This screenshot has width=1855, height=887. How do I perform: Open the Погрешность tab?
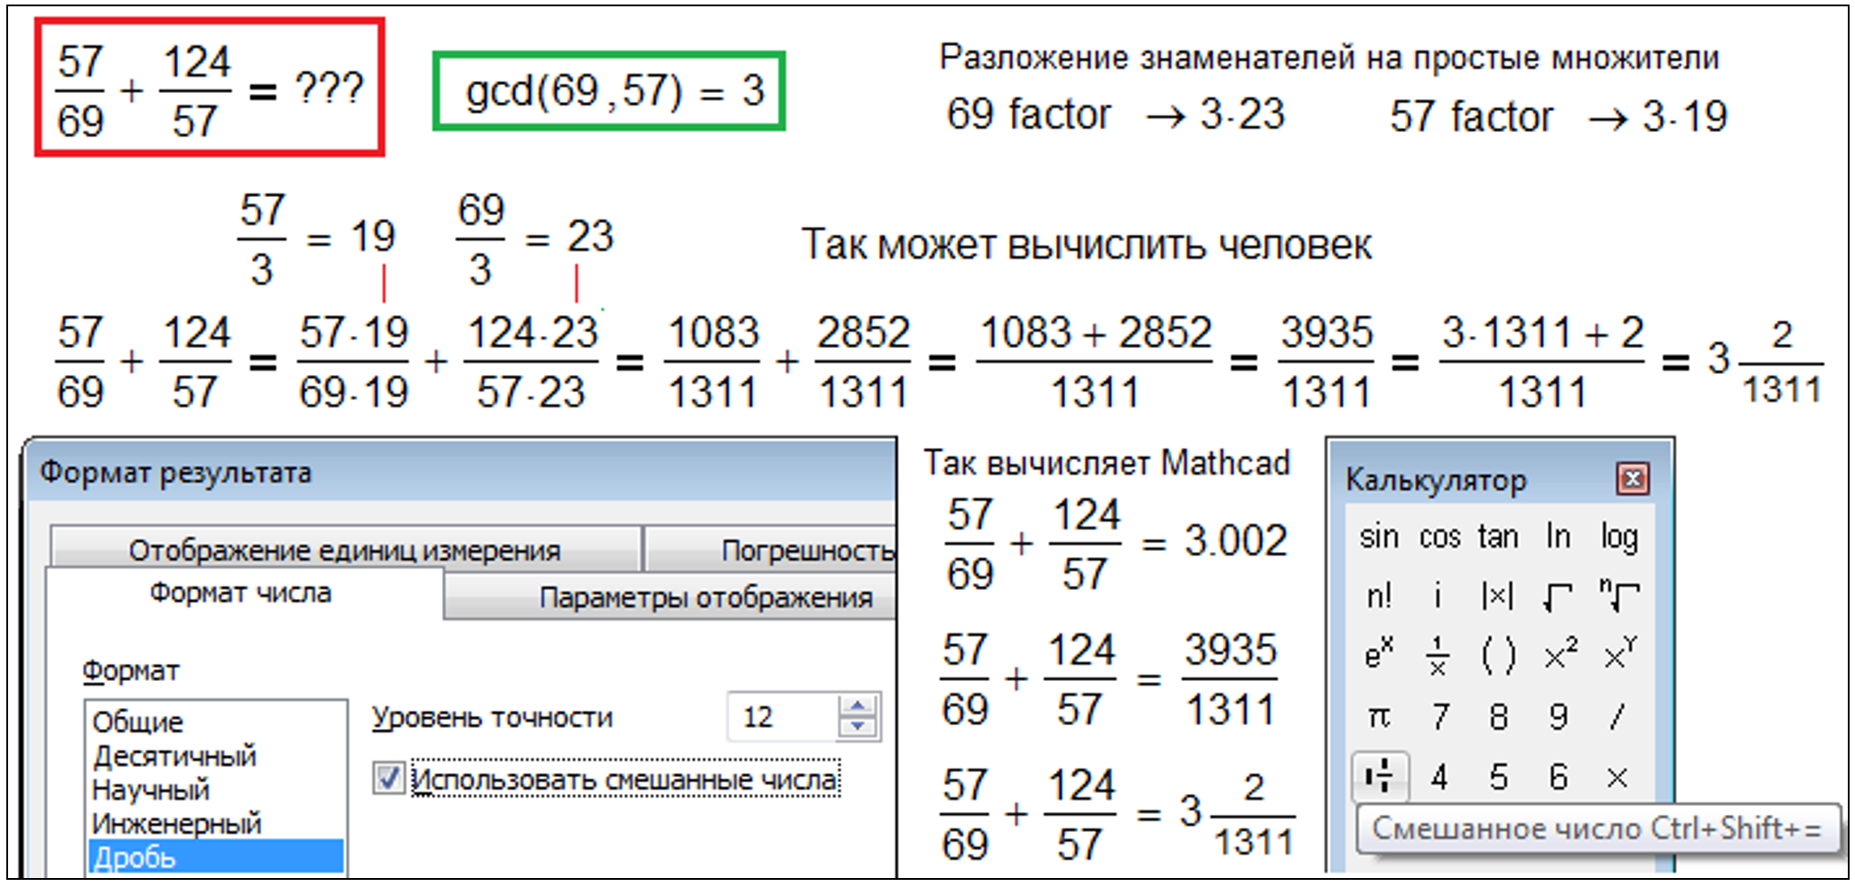tap(770, 549)
